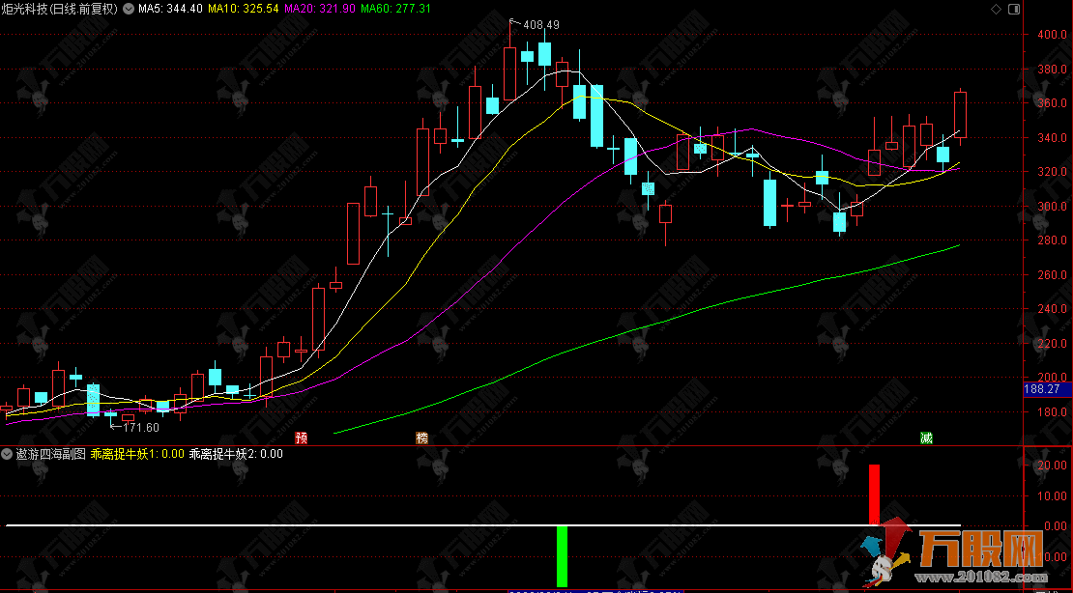
Task: Click the 408.49 high price flag
Action: click(540, 25)
